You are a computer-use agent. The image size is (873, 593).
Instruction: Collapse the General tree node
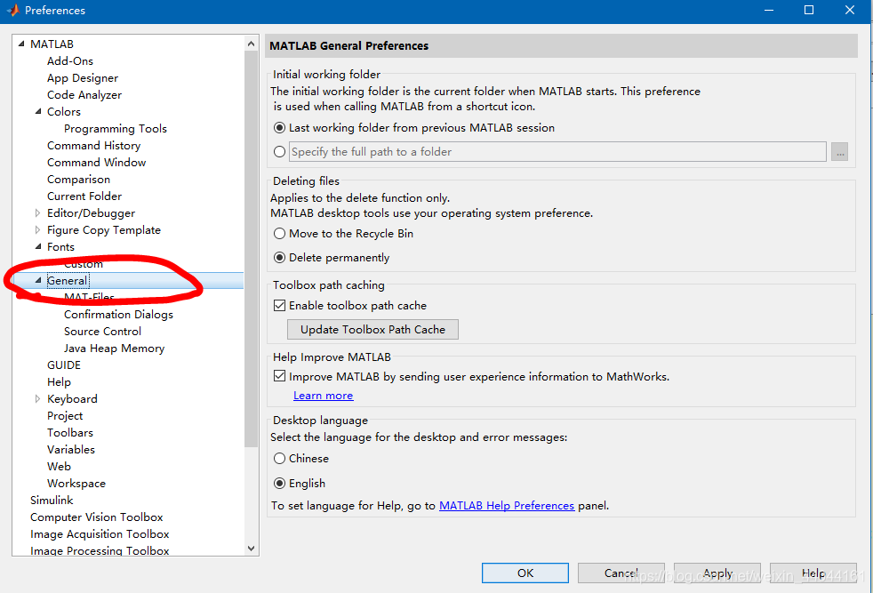tap(38, 281)
